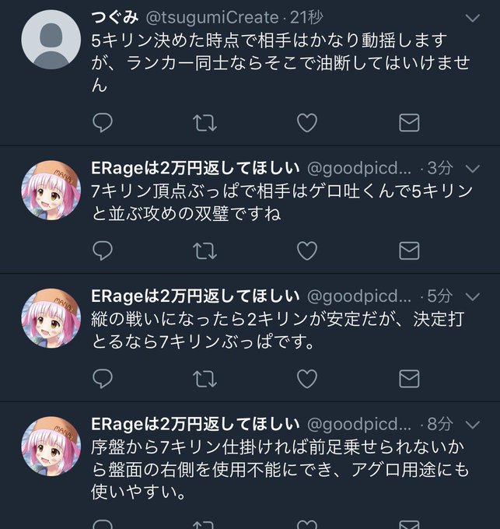This screenshot has height=529, width=500.
Task: Send the 3分 tweet via message envelope
Action: [409, 250]
